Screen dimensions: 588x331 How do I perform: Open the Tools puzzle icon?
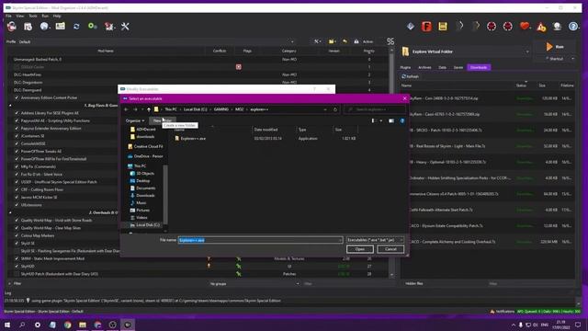point(109,27)
